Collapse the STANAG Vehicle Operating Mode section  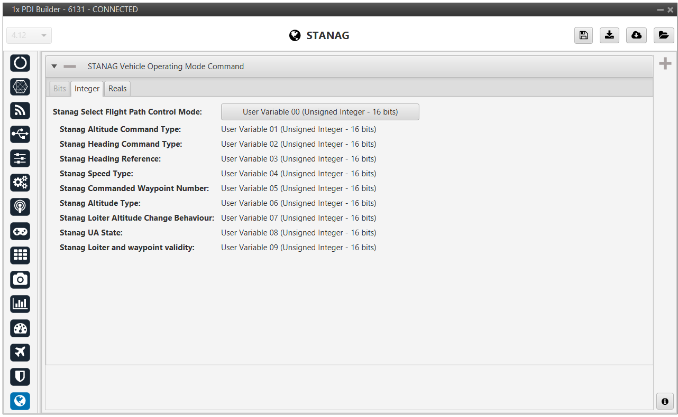[54, 67]
